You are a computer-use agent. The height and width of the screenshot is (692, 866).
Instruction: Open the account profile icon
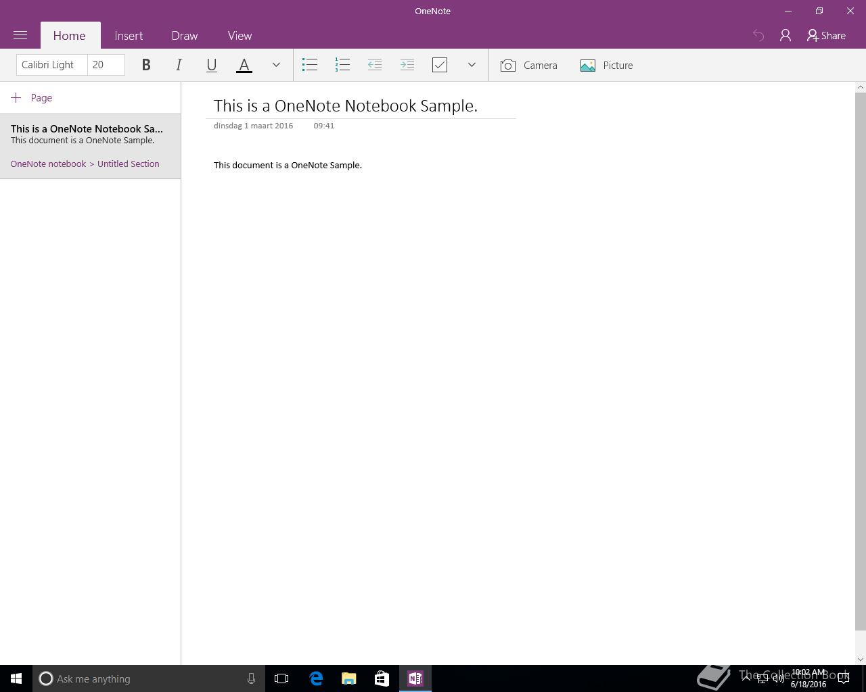pos(785,36)
